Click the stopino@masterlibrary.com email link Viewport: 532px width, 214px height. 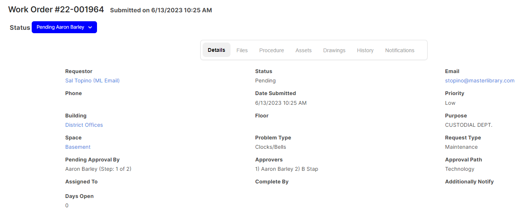tap(480, 81)
